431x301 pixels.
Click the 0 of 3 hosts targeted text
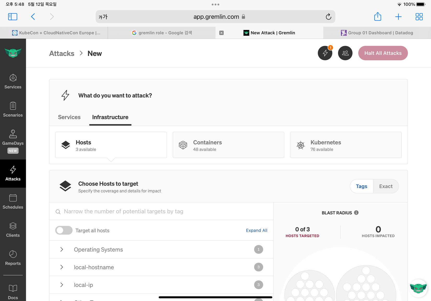[x=302, y=229]
